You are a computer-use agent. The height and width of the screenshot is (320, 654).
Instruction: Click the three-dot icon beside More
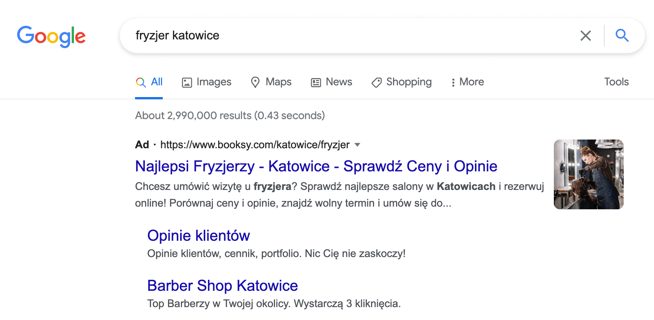coord(453,82)
